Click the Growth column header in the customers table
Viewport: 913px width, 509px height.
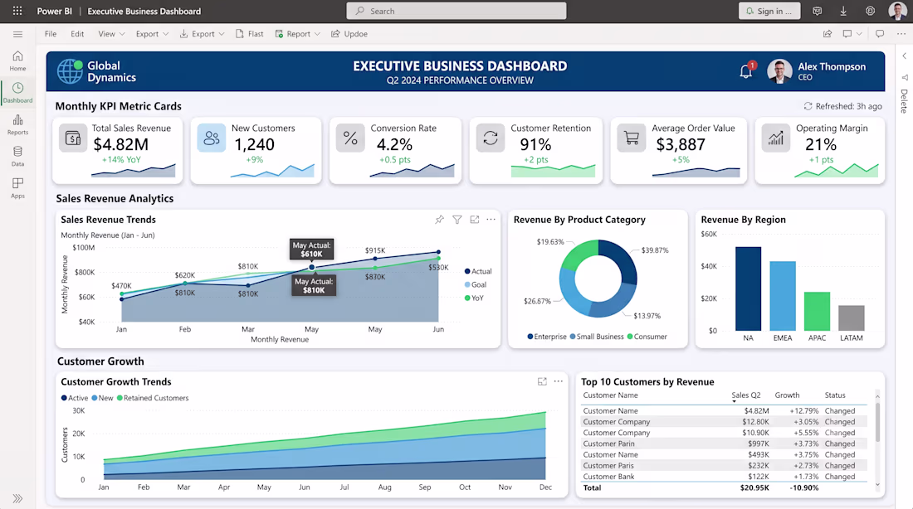(x=787, y=395)
